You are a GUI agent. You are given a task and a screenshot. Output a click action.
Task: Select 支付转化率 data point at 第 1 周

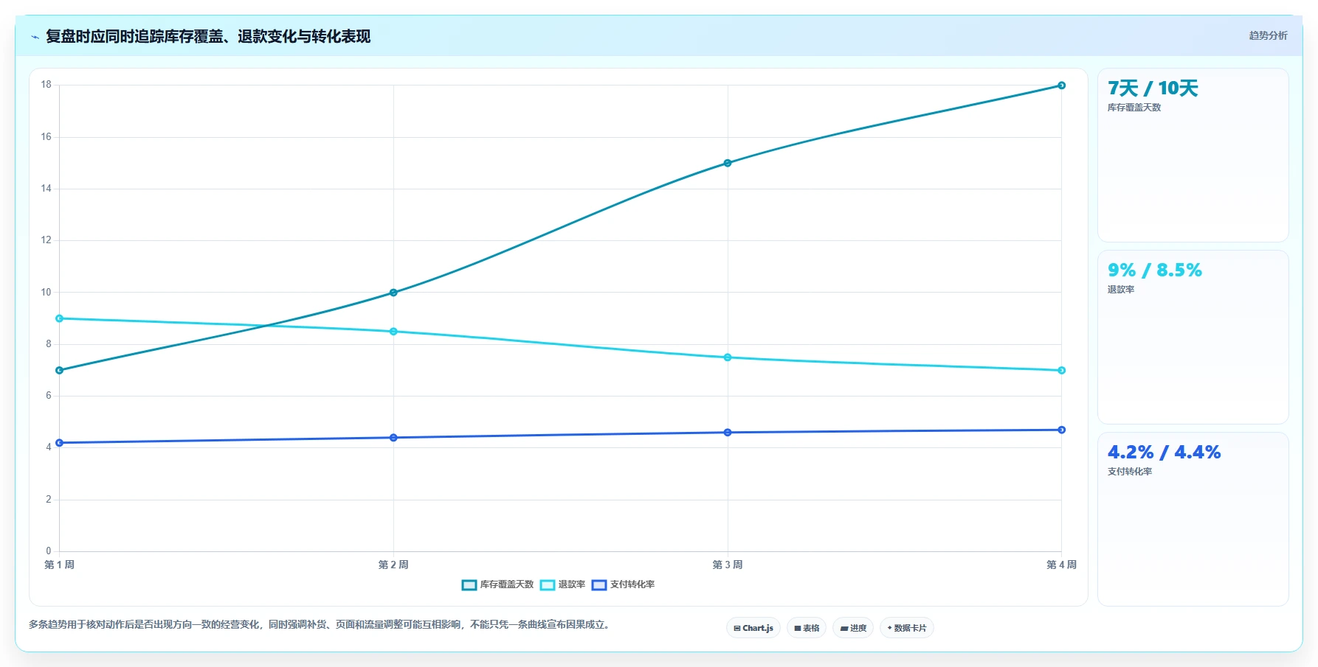click(x=60, y=443)
